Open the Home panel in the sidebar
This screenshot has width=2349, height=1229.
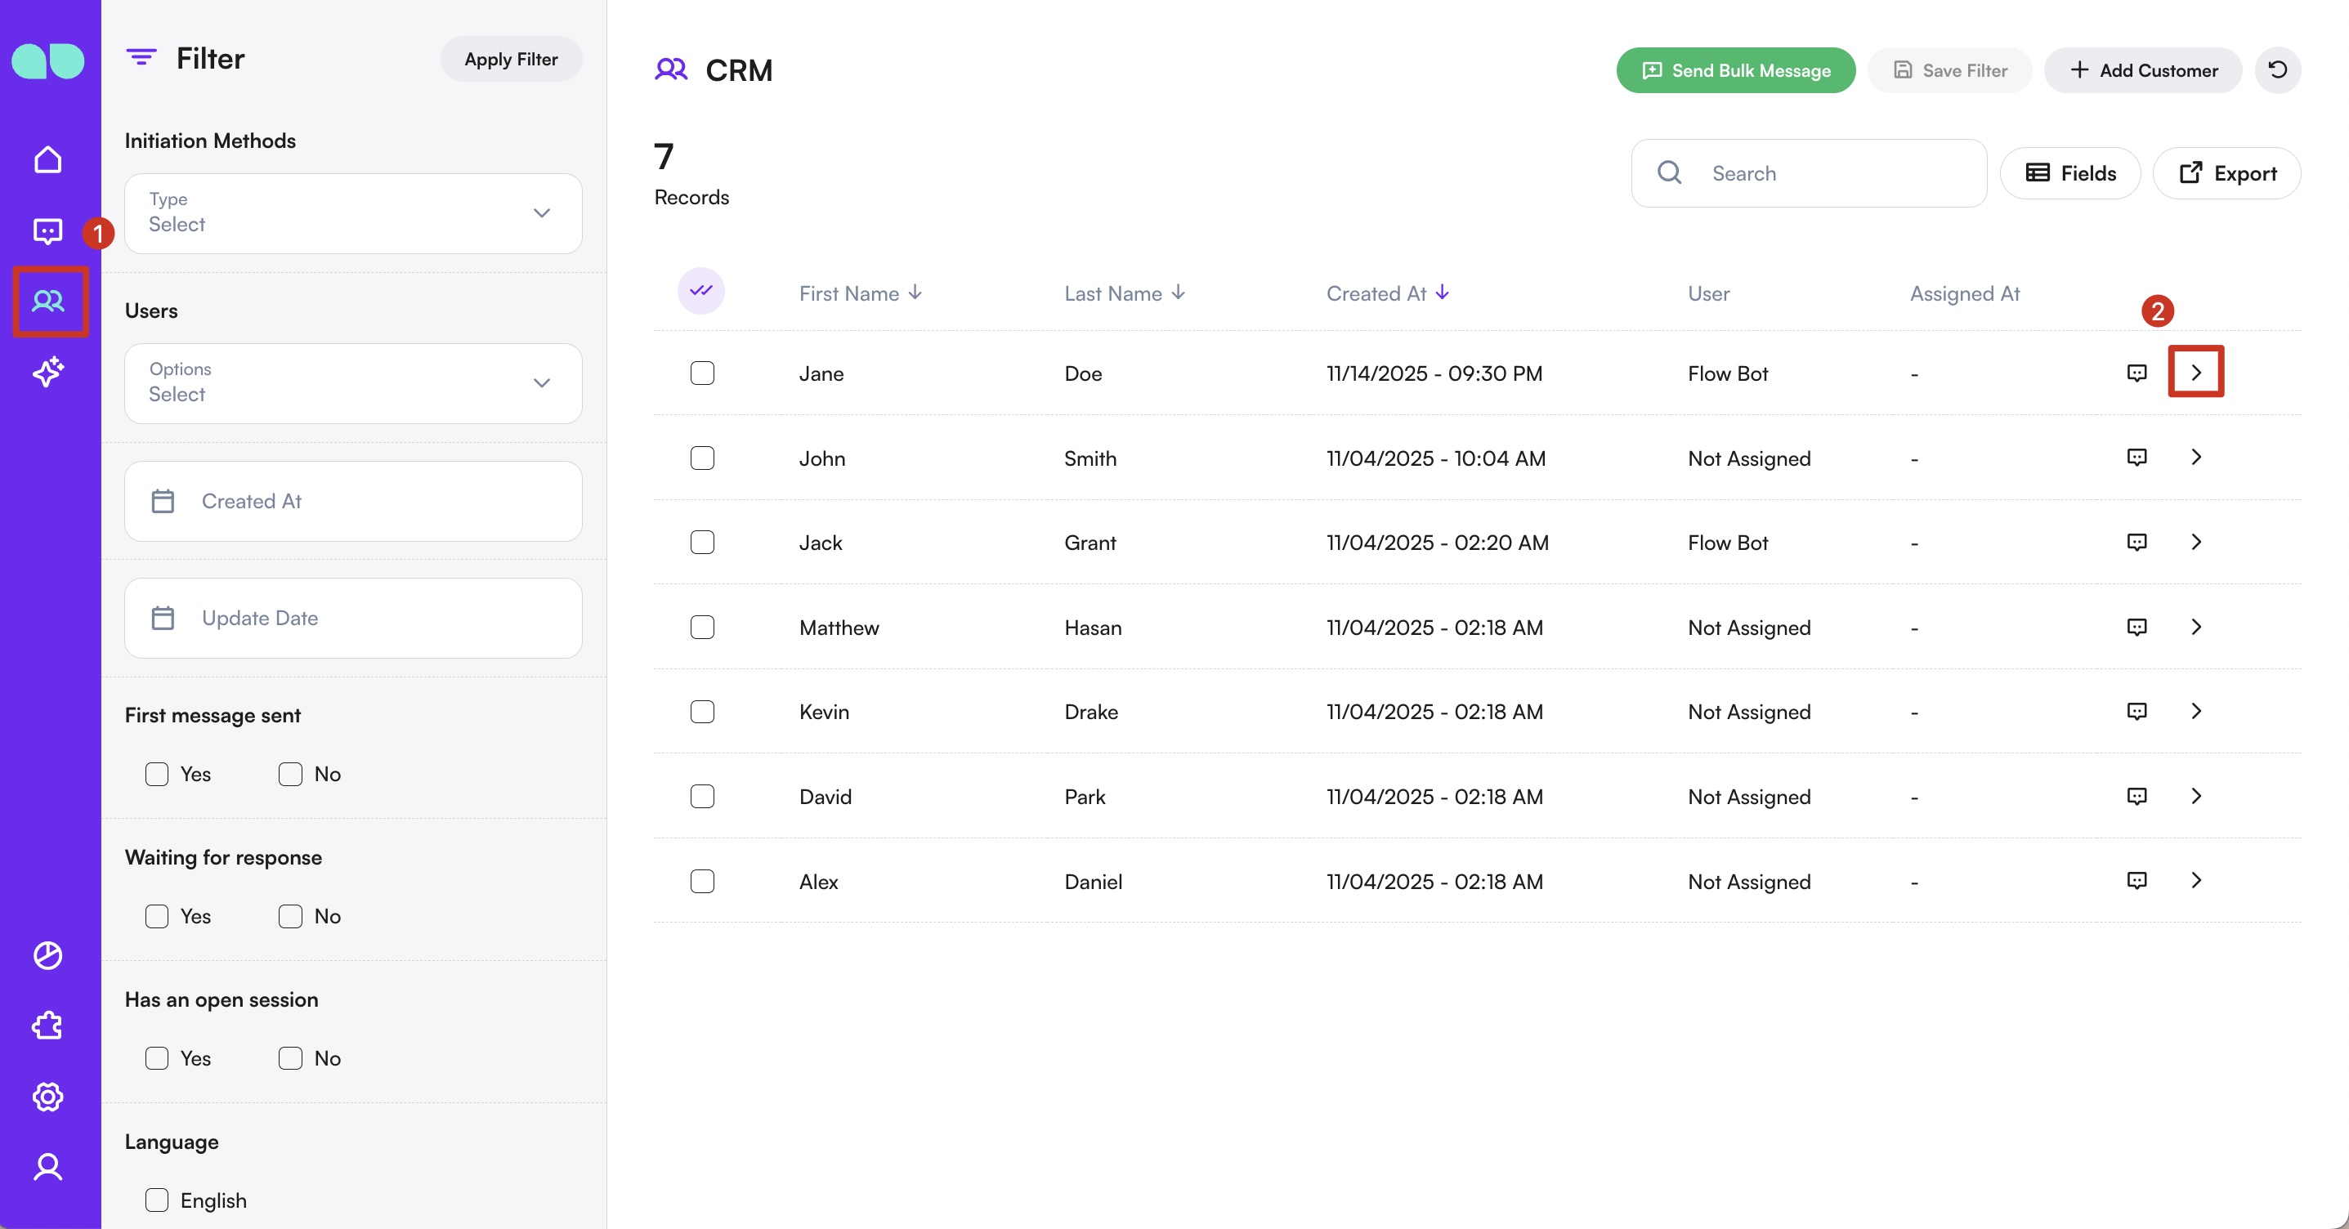48,159
